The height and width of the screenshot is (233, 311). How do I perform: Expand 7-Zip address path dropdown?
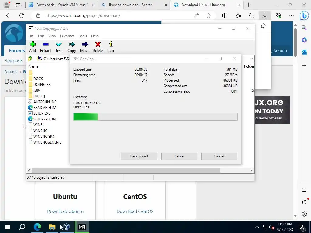pyautogui.click(x=251, y=59)
